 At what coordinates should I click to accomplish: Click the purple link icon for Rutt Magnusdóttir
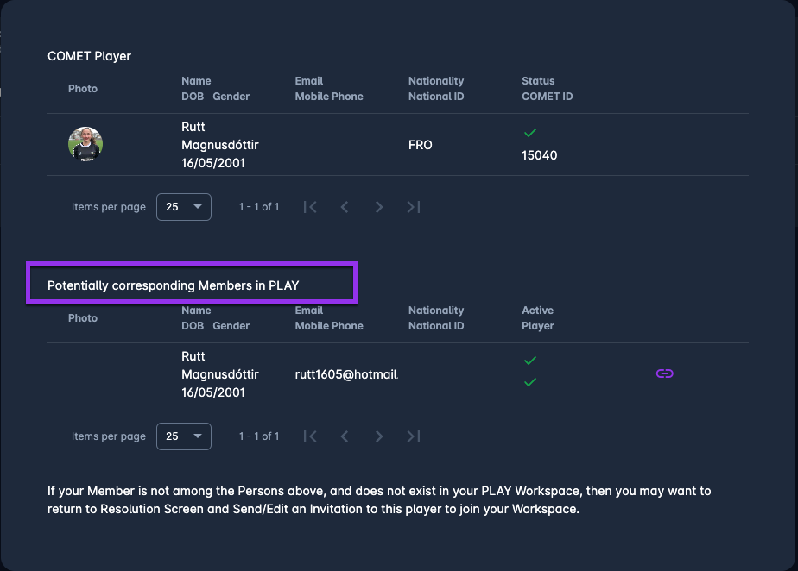664,373
